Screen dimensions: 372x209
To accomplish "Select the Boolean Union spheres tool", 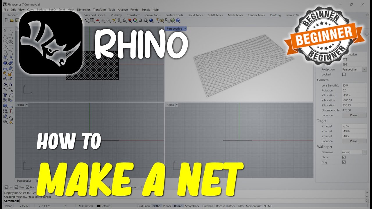I will pos(11,63).
